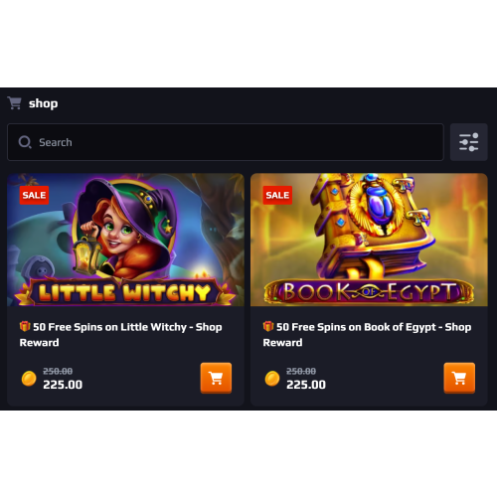Click the shop cart icon in header
497x497 pixels.
15,103
